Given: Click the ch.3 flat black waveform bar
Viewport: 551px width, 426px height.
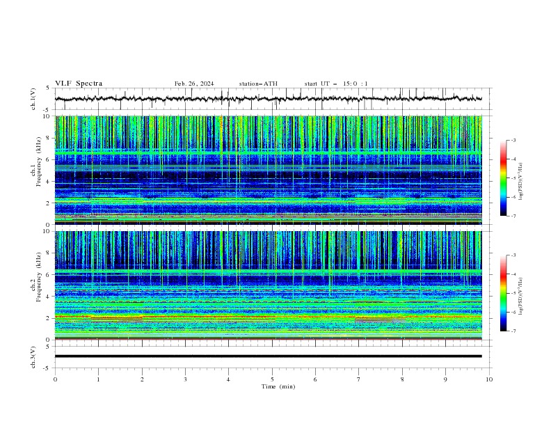Looking at the screenshot, I should pos(268,356).
